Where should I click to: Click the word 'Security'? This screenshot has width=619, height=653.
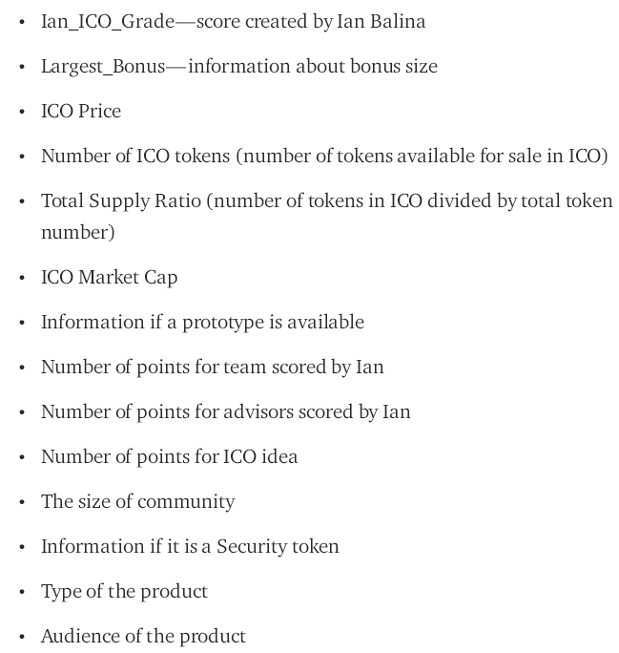pyautogui.click(x=250, y=546)
